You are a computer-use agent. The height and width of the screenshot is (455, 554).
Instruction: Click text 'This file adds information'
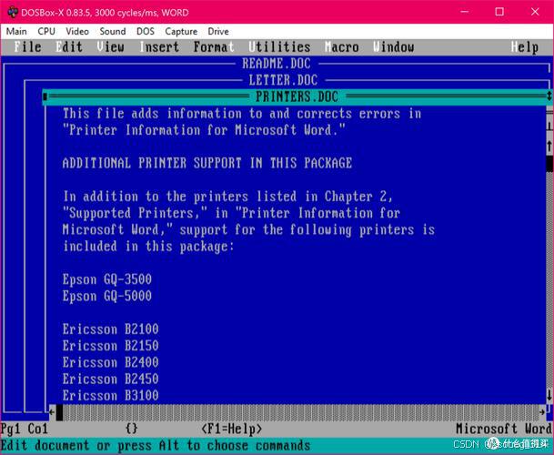152,114
